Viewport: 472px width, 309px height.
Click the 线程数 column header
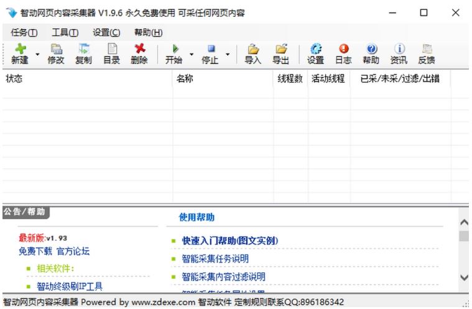point(290,79)
